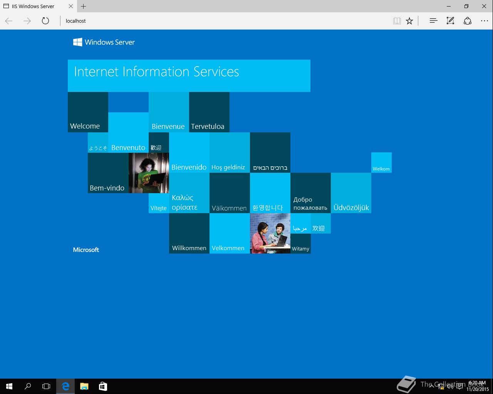The image size is (493, 394).
Task: Click the Welkom tile
Action: (381, 162)
